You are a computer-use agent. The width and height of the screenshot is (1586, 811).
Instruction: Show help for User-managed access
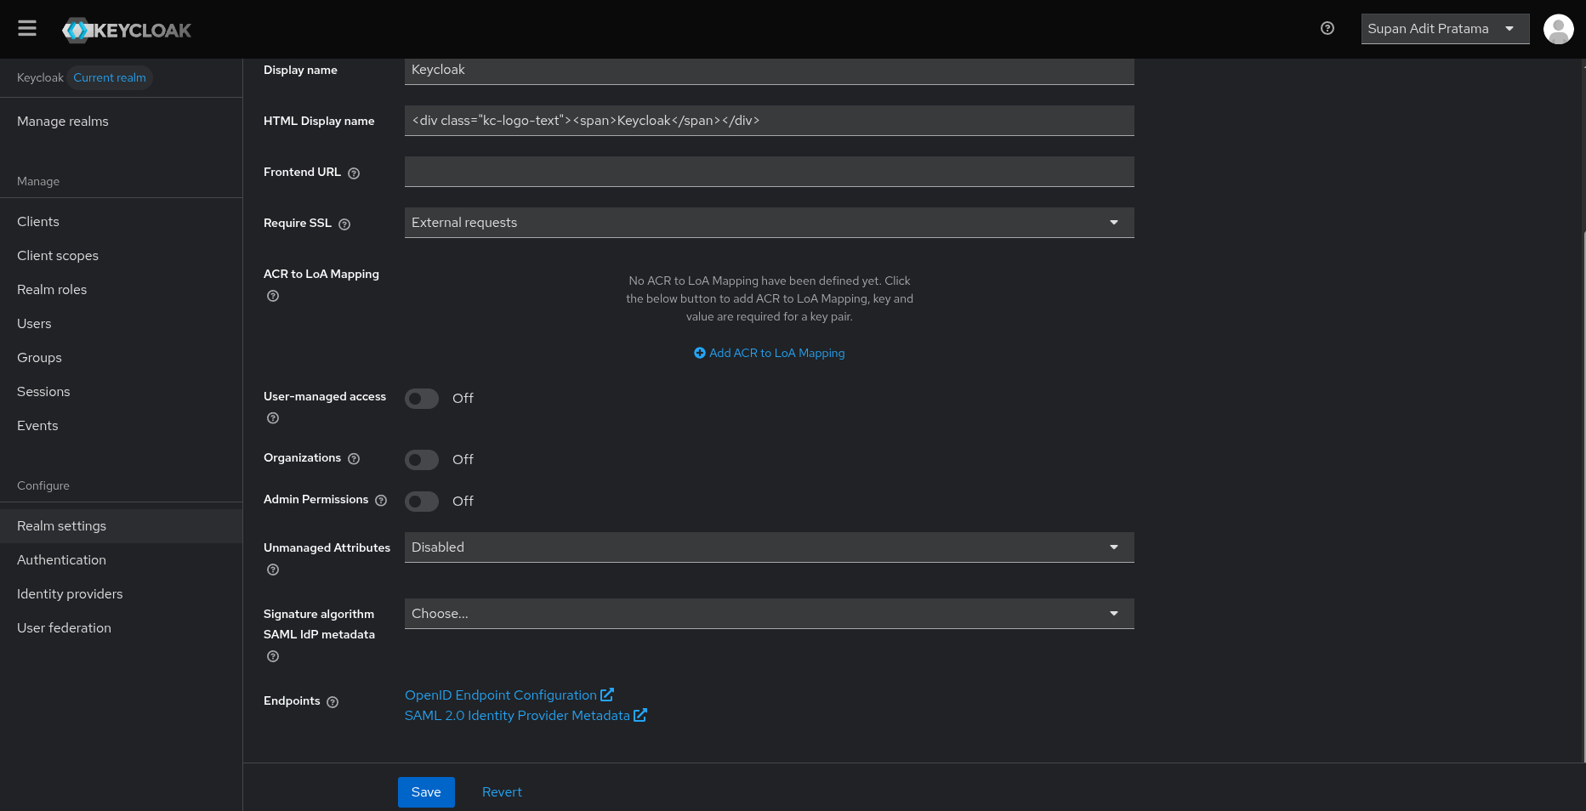(273, 418)
